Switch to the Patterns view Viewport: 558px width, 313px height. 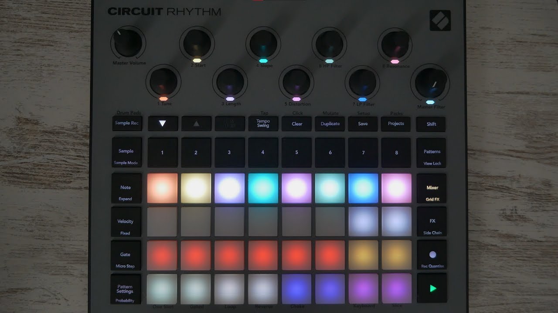coord(432,153)
